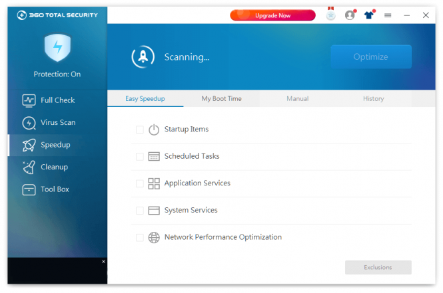
Task: Check the Scheduled Tasks checkbox
Action: coord(140,156)
